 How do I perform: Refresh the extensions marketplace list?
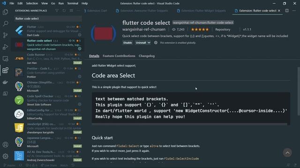point(64,11)
